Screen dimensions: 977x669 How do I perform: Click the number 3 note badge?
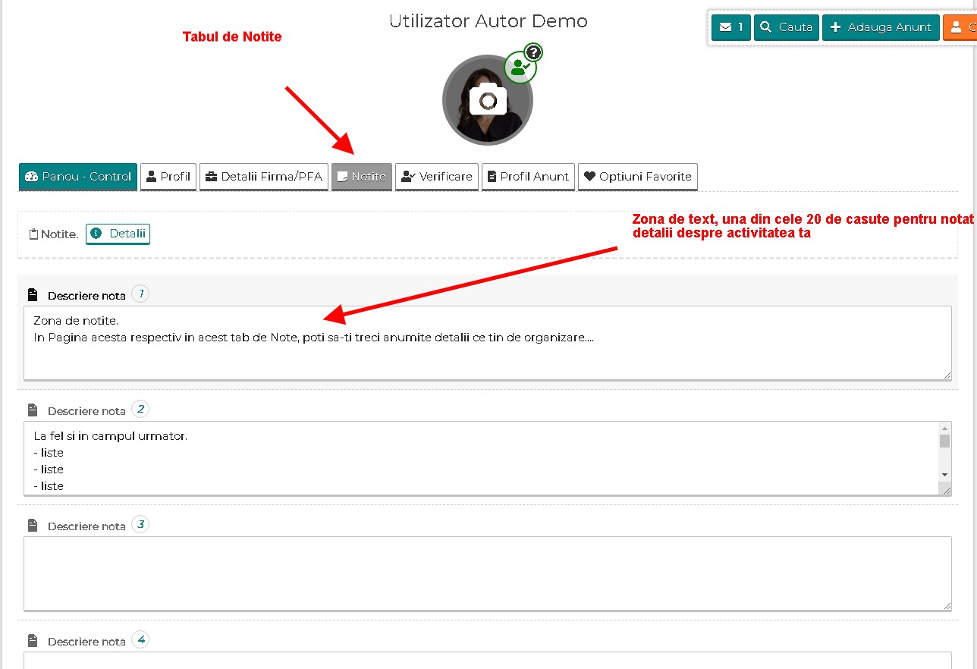140,525
